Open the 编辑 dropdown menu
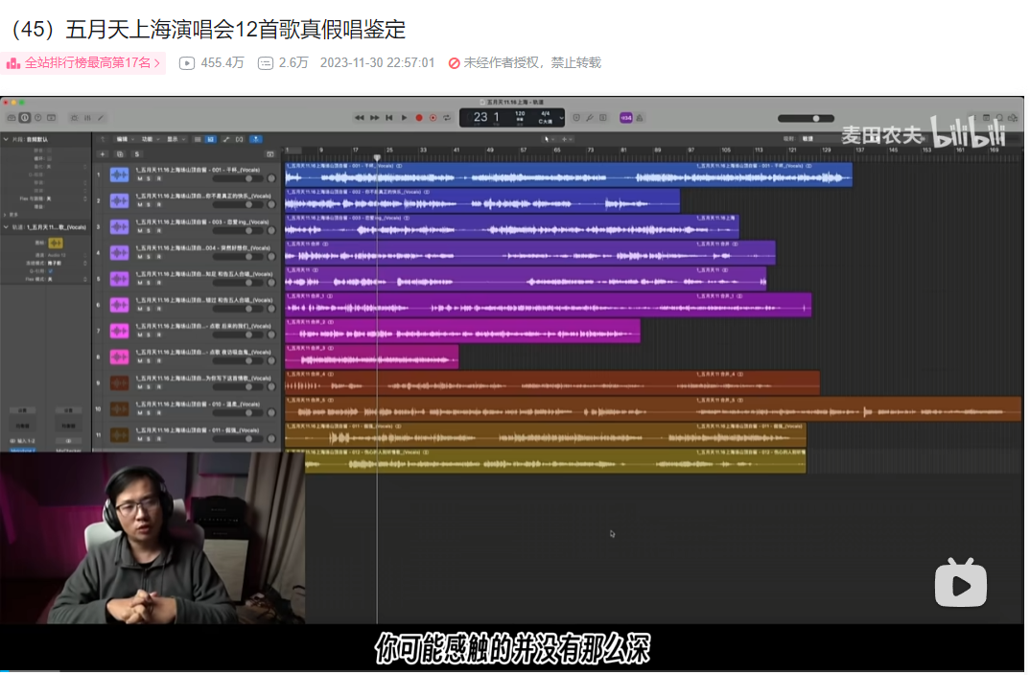1030x675 pixels. coord(124,139)
